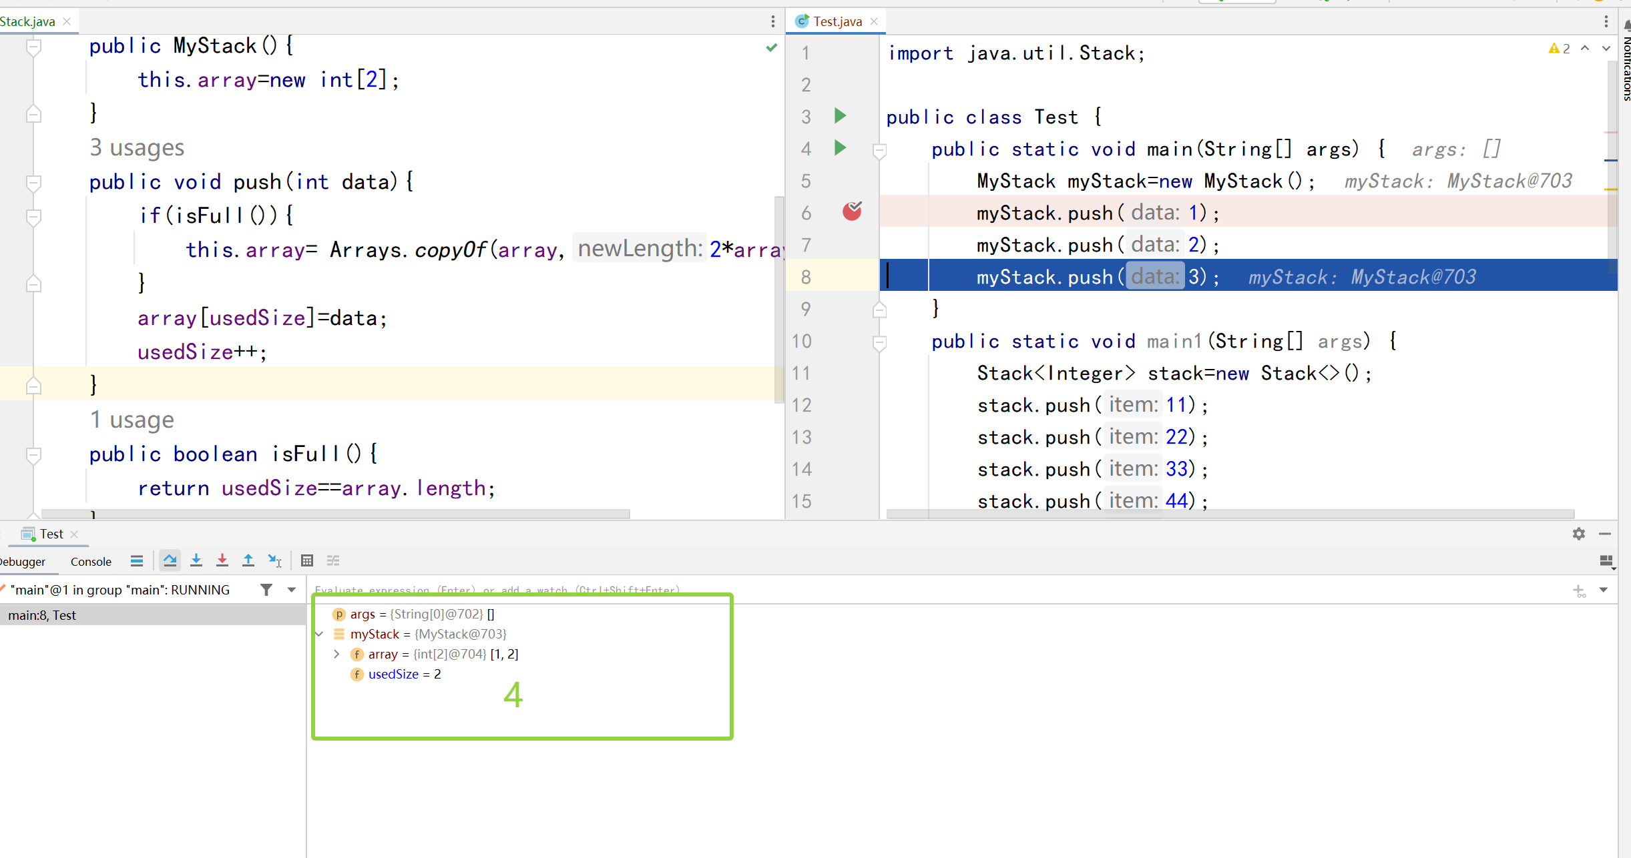Image resolution: width=1631 pixels, height=858 pixels.
Task: Switch to the Console tab
Action: [x=91, y=562]
